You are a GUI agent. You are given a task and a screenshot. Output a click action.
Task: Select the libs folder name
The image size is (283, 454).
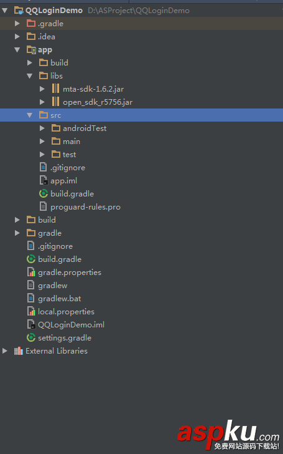[x=57, y=76]
